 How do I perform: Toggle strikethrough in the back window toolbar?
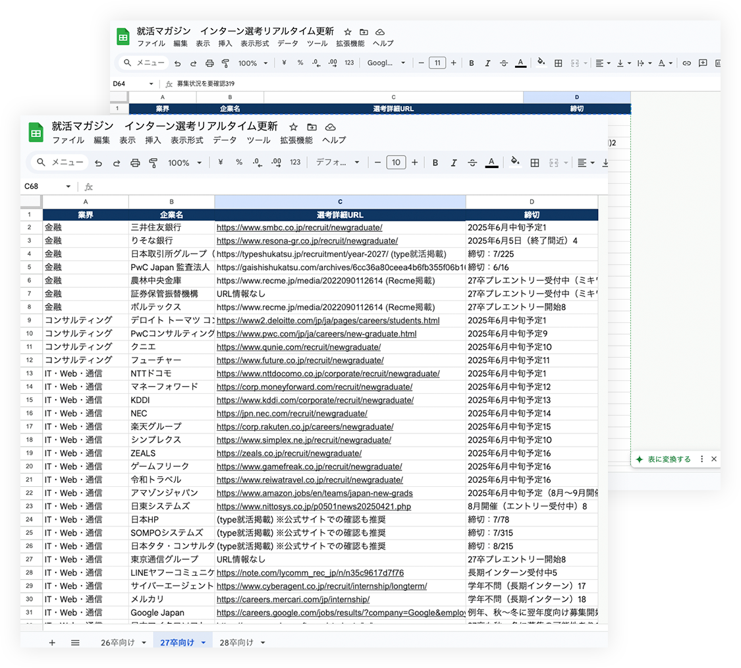point(504,63)
